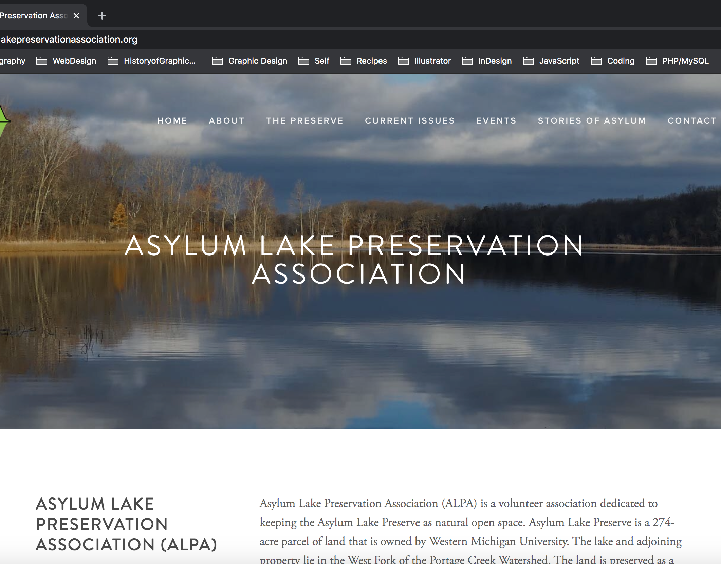Open the About menu item

[x=227, y=121]
